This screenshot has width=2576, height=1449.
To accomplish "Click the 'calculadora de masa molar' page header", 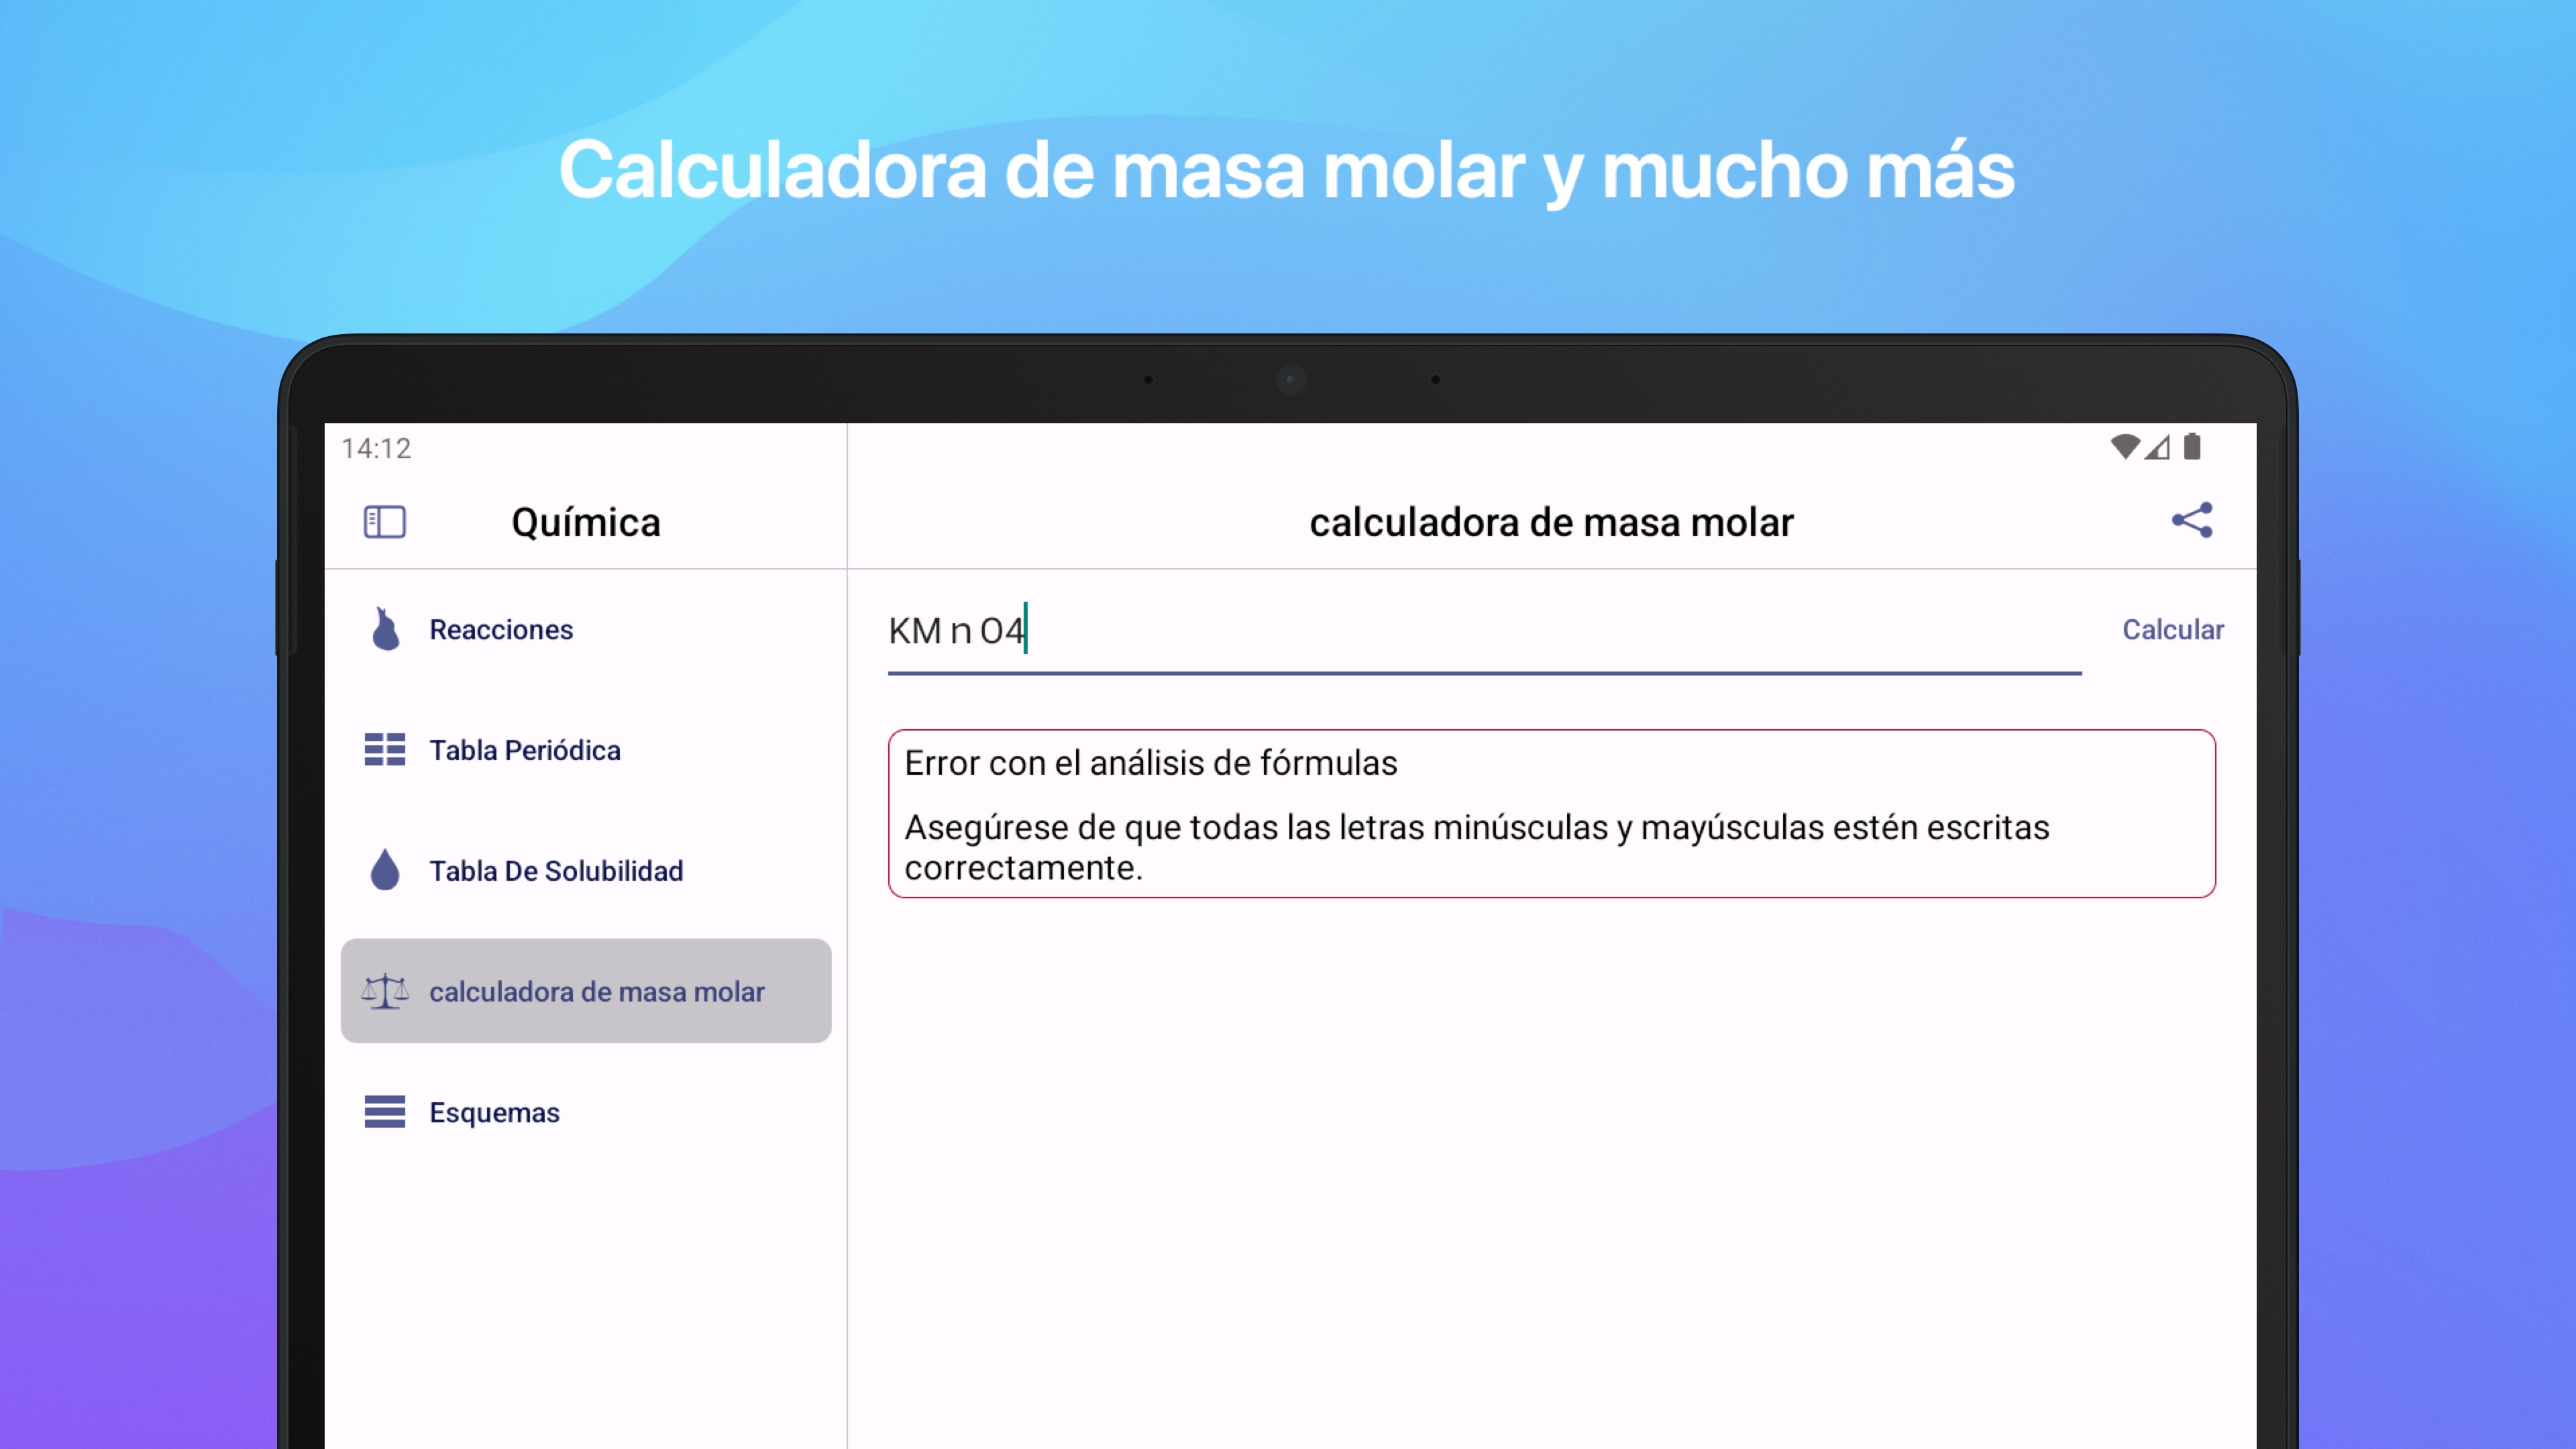I will coord(1552,522).
